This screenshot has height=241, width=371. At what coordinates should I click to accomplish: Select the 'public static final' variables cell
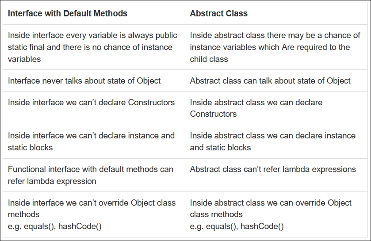click(x=94, y=47)
